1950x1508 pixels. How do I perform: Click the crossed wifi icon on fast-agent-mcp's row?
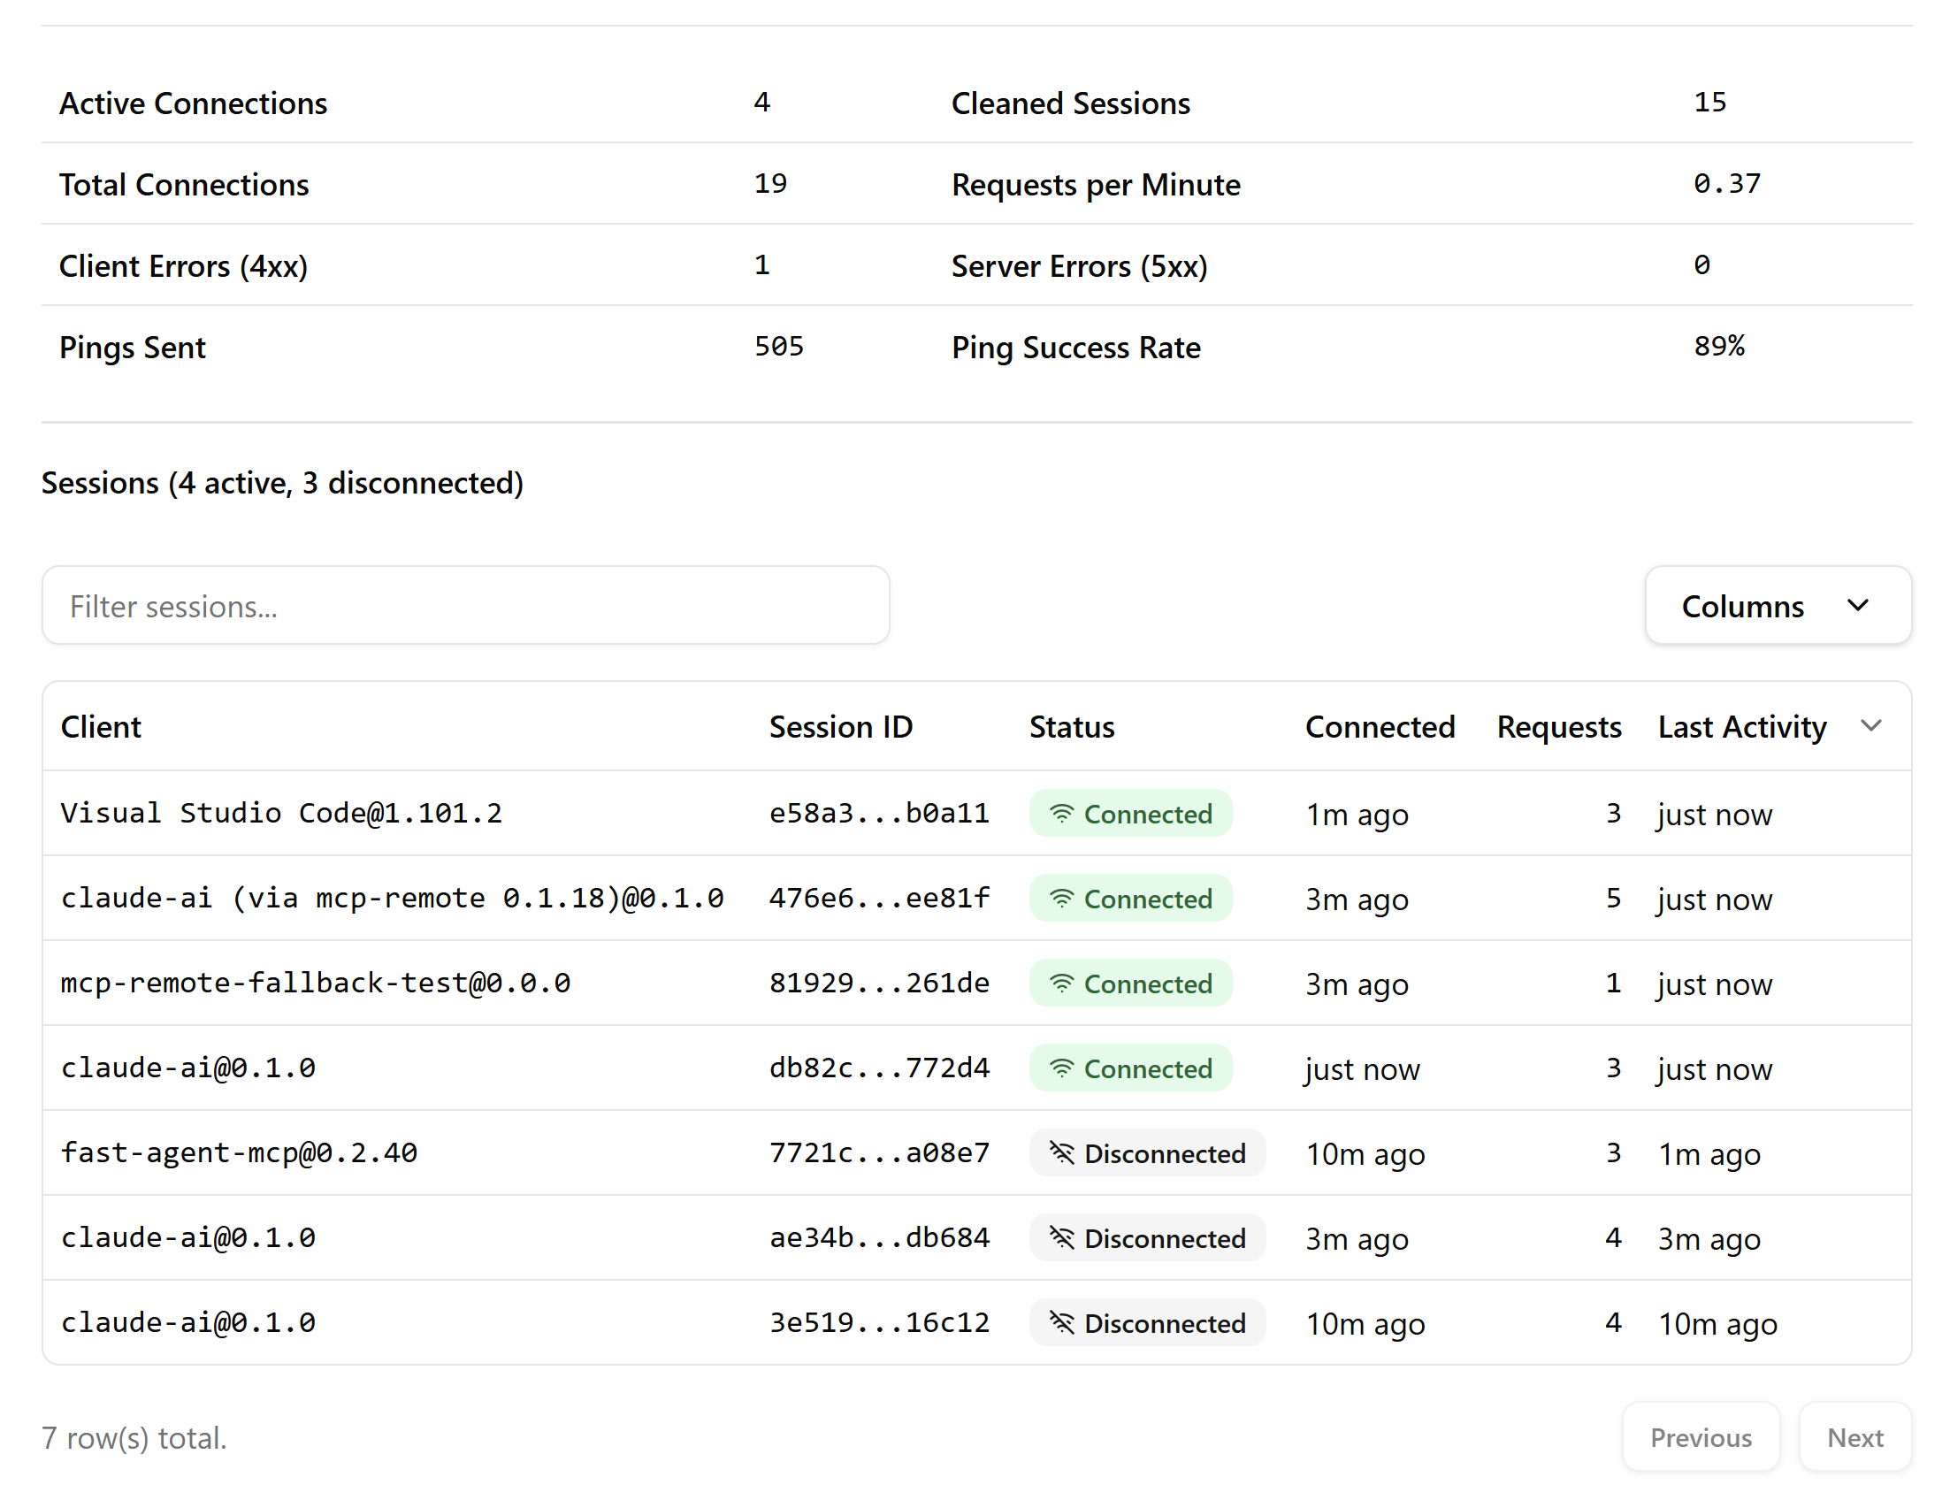[x=1061, y=1153]
